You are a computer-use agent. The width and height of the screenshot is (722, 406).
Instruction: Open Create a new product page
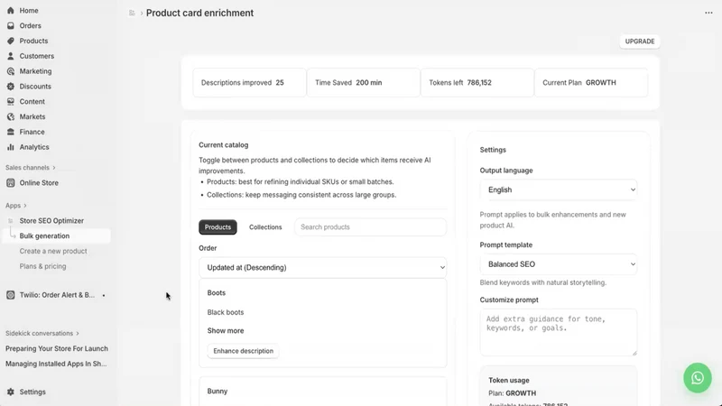click(x=53, y=251)
